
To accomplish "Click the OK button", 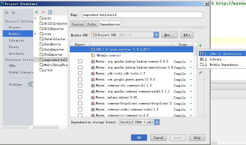I will (x=139, y=138).
